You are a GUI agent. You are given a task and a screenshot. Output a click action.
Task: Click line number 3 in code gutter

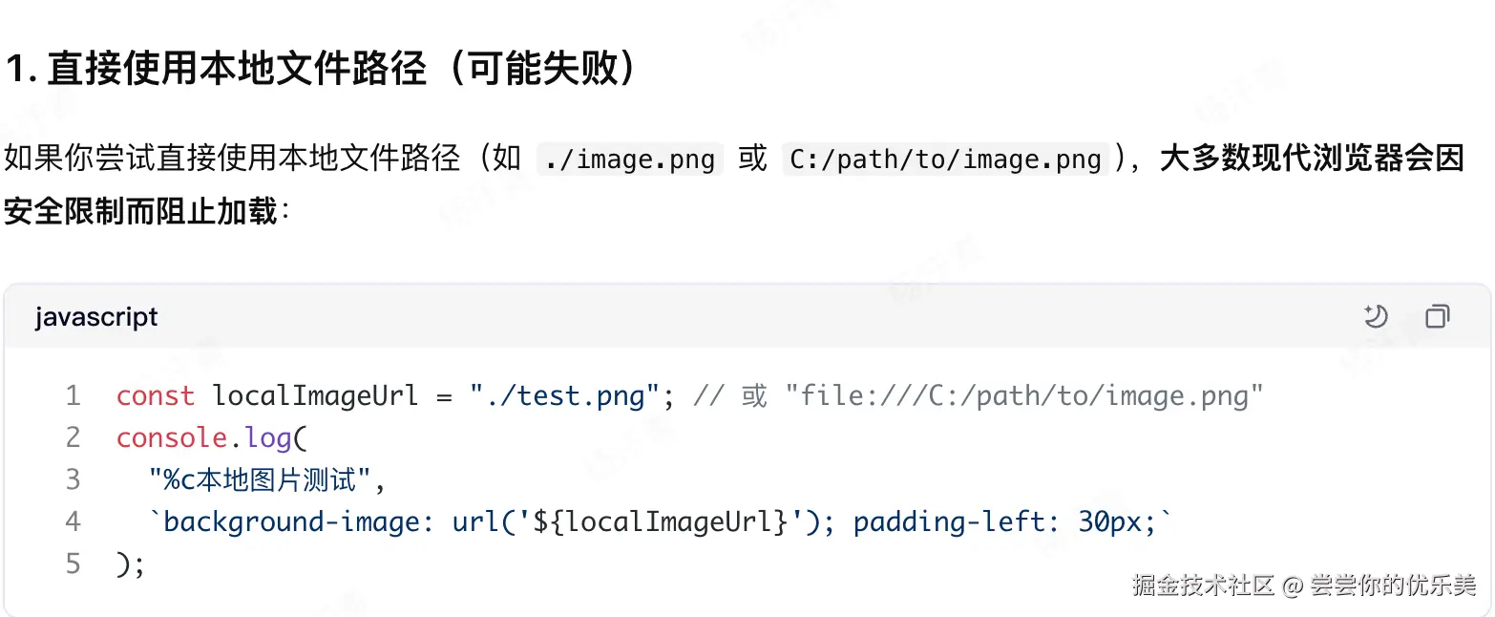(x=73, y=479)
